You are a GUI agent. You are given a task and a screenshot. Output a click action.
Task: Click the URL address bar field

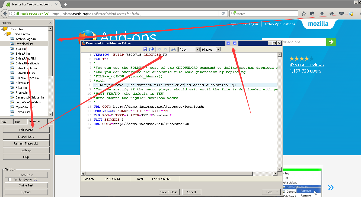pyautogui.click(x=135, y=14)
